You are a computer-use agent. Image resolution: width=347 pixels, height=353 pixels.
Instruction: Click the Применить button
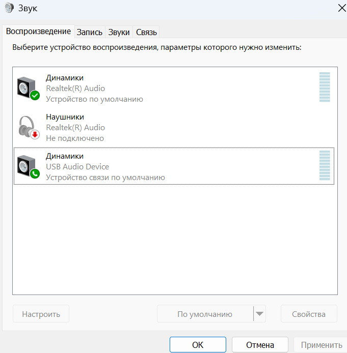click(322, 345)
